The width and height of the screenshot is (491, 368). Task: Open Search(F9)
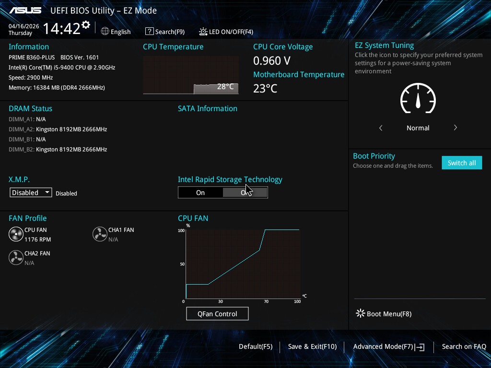(x=170, y=32)
